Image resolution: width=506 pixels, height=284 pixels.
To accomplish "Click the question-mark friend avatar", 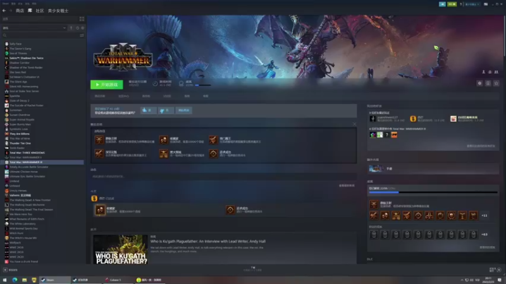I will click(x=386, y=135).
